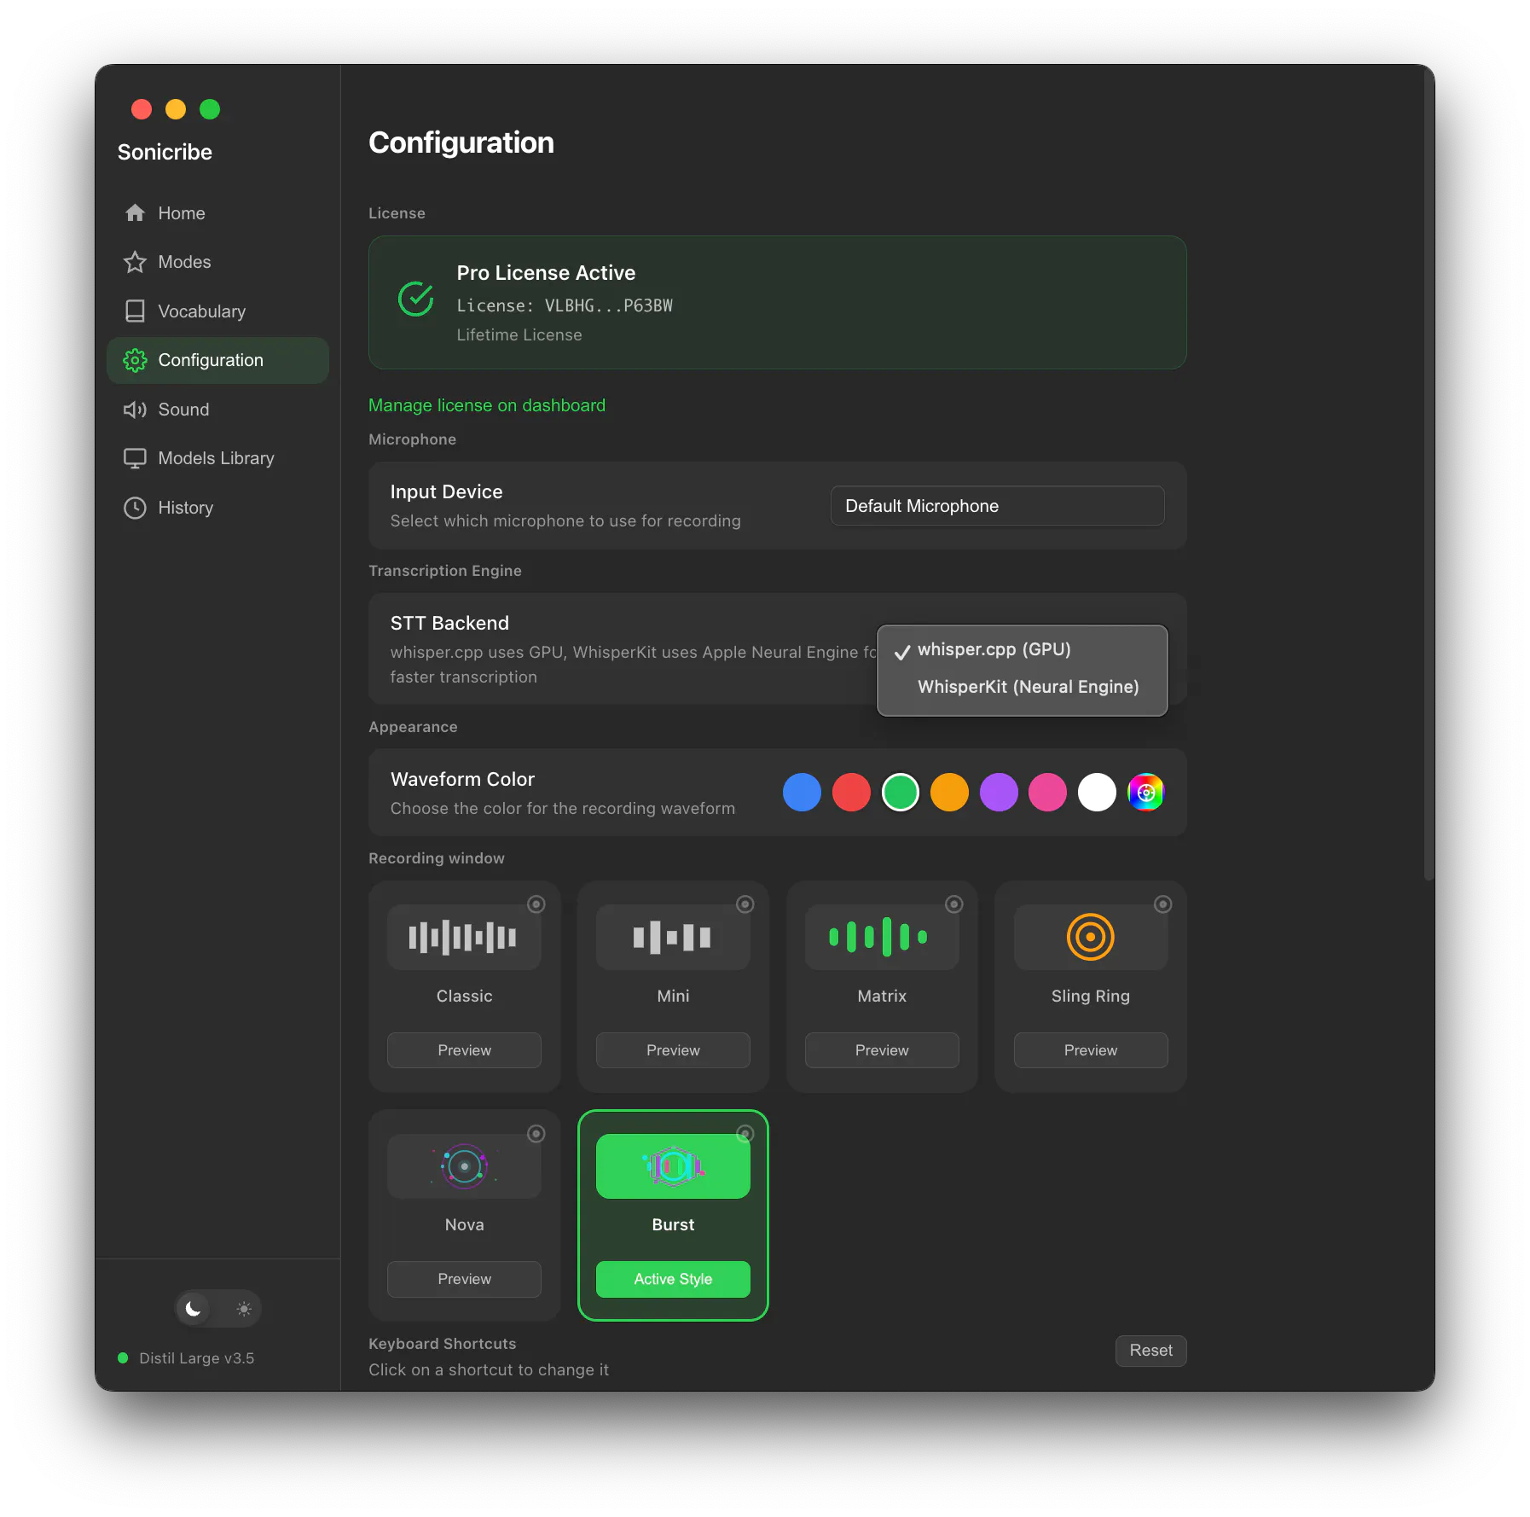Select the Classic style radio button
Screen dimensions: 1530x1517
536,904
